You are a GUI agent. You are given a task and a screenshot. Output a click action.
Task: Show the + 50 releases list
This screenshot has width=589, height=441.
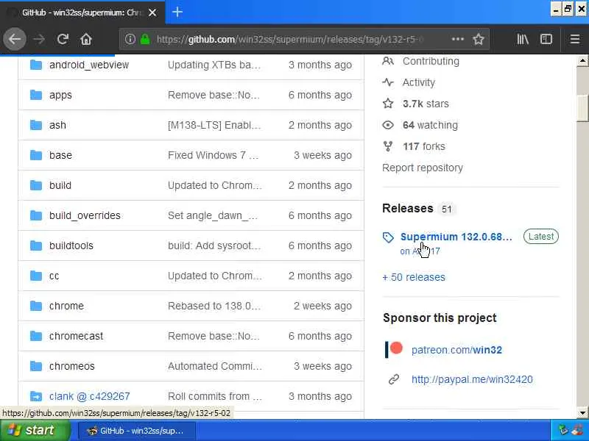[414, 278]
